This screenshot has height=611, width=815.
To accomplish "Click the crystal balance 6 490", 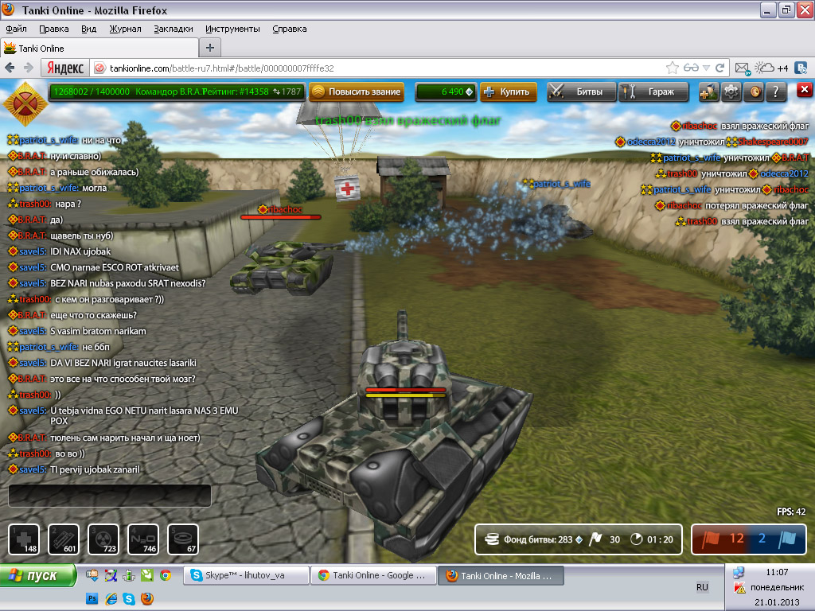I will (446, 92).
